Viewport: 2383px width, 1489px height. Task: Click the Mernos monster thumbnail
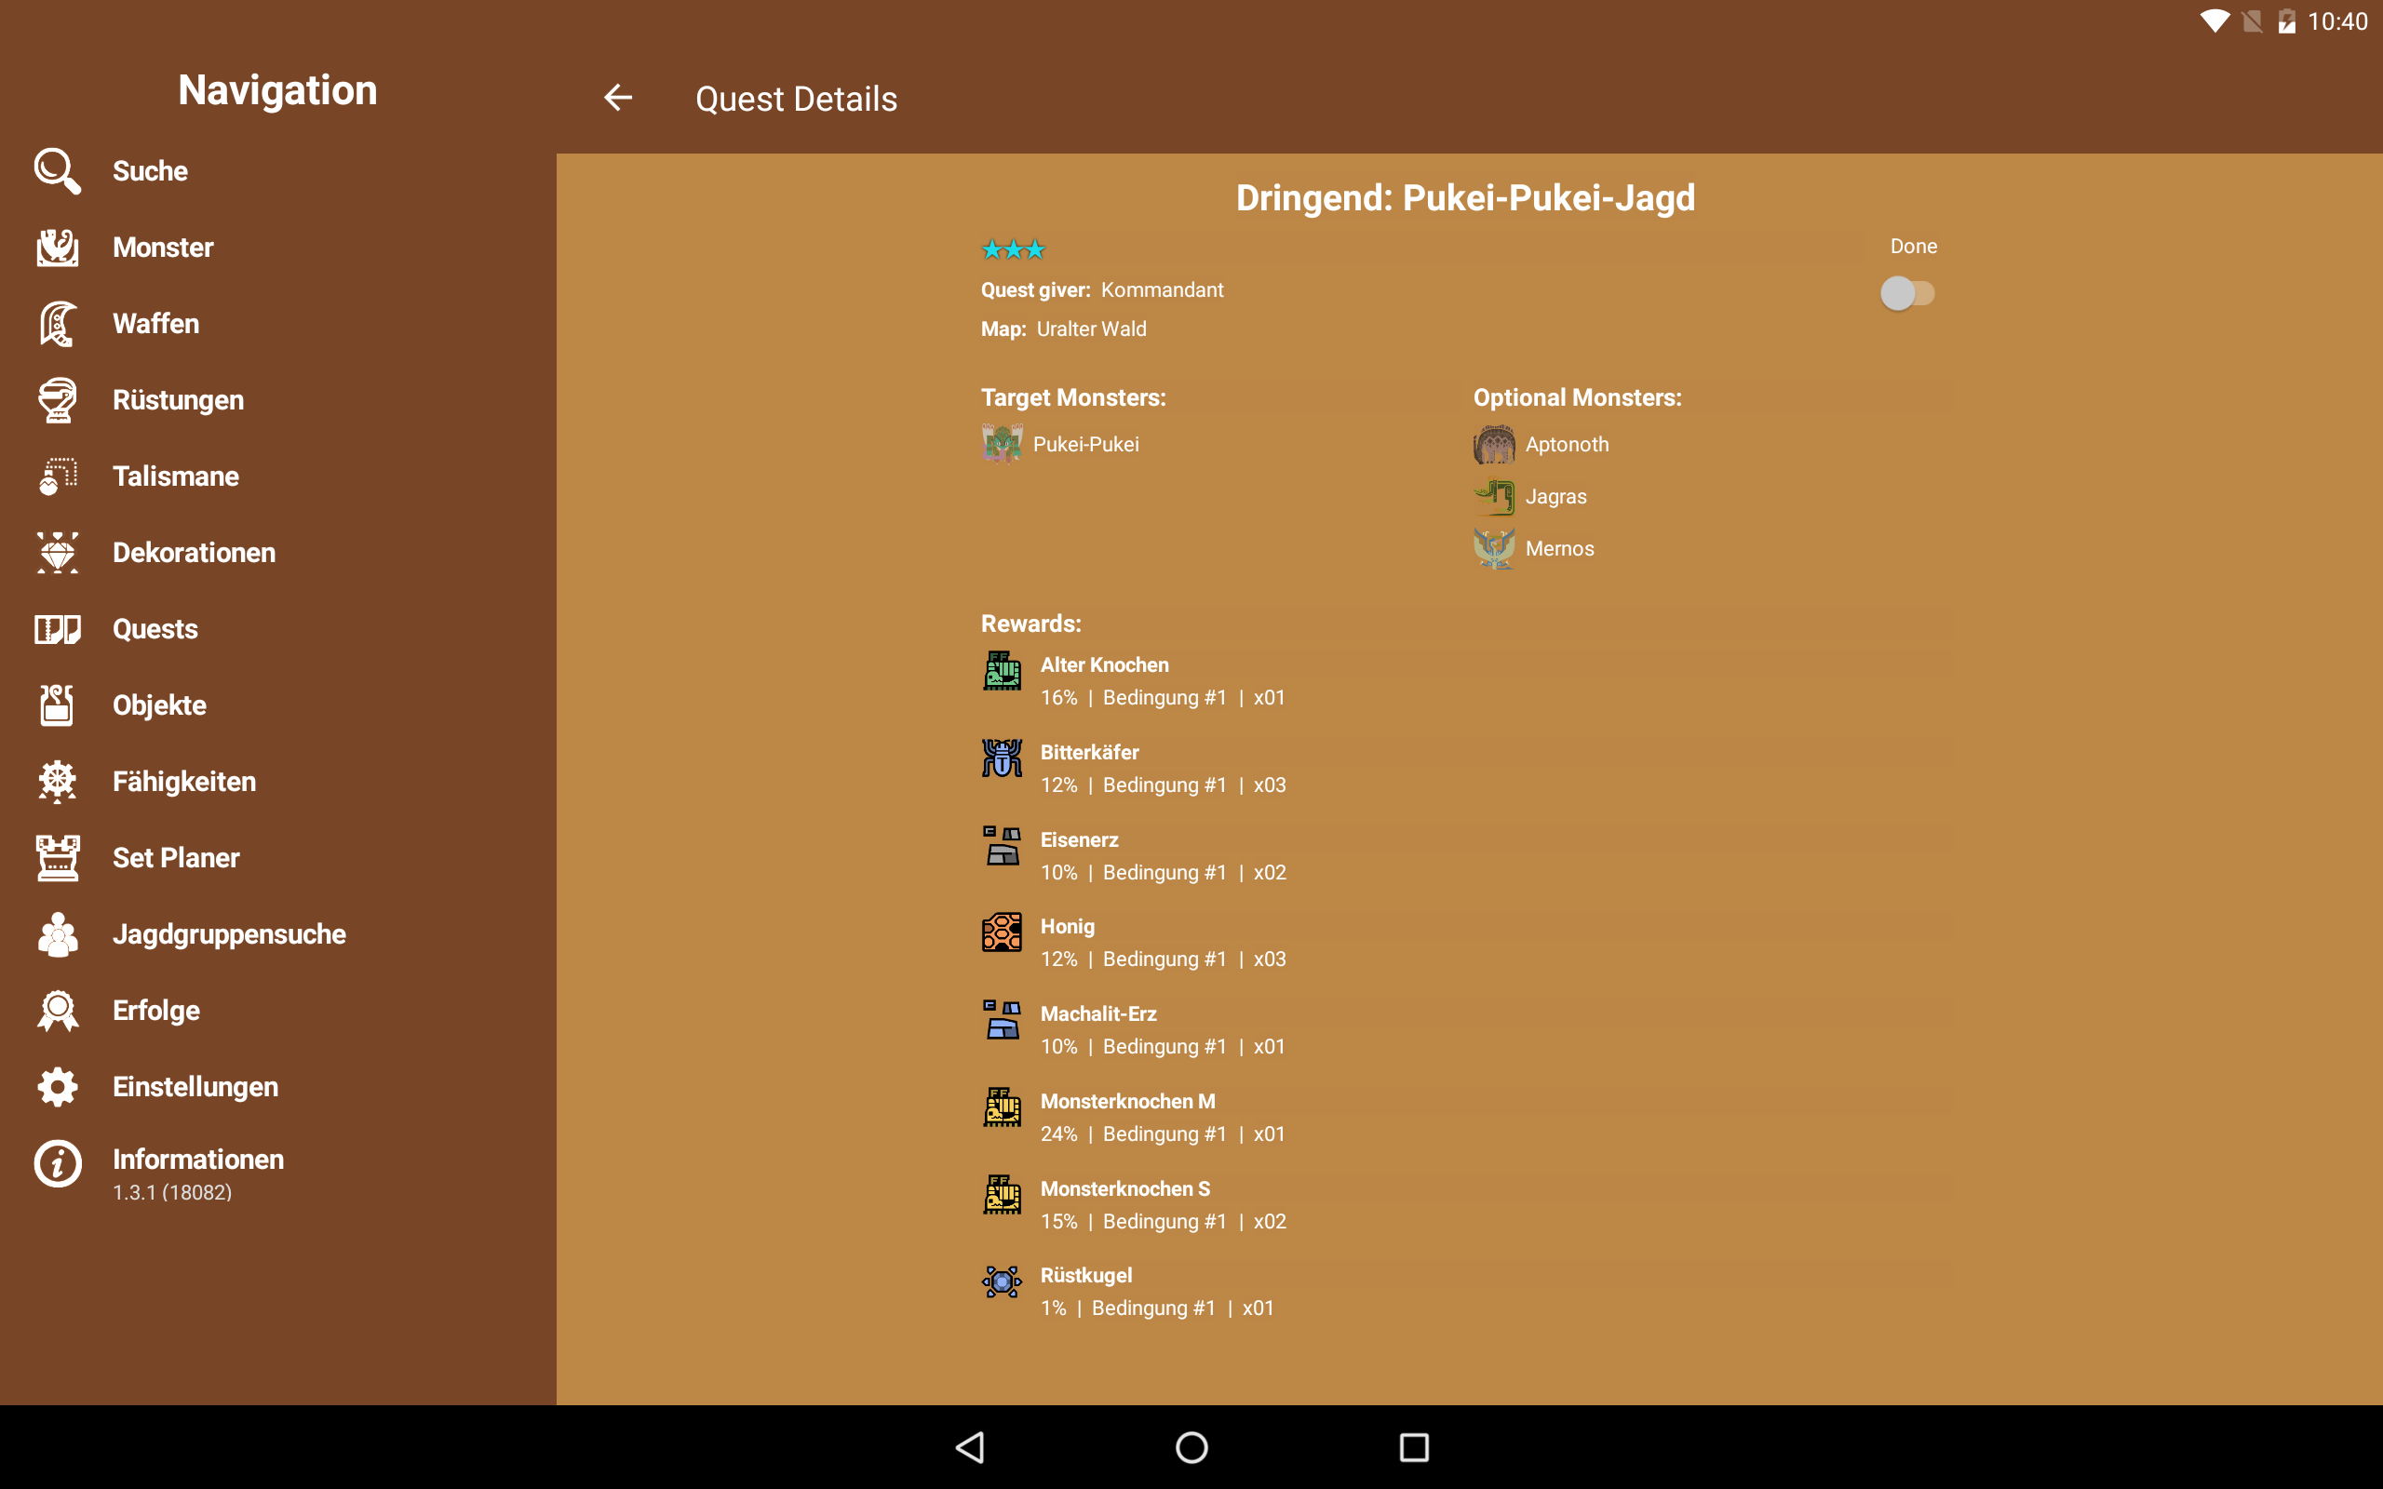(x=1494, y=548)
